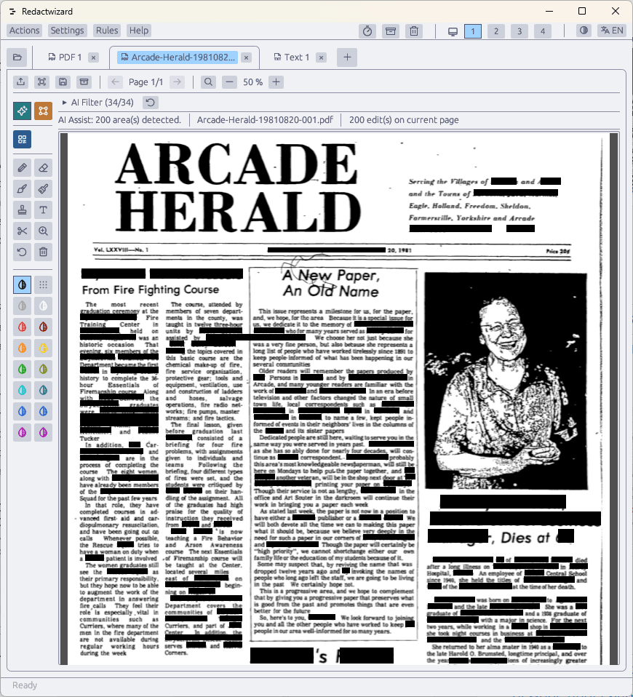Select the scissors cut tool
The height and width of the screenshot is (697, 633).
click(x=22, y=231)
